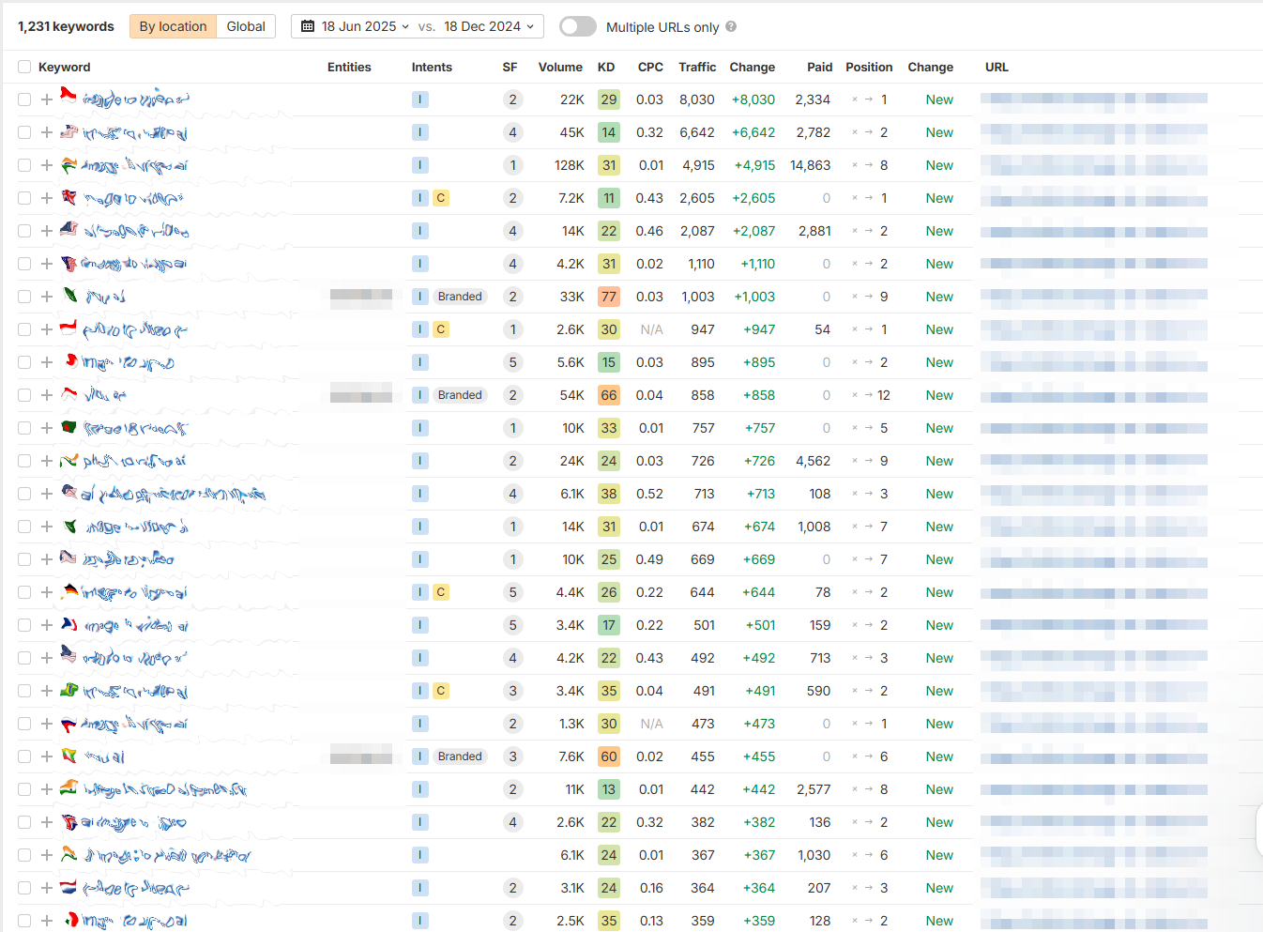1263x932 pixels.
Task: Click the blurred URL in the 8,030 traffic row
Action: [x=1094, y=99]
